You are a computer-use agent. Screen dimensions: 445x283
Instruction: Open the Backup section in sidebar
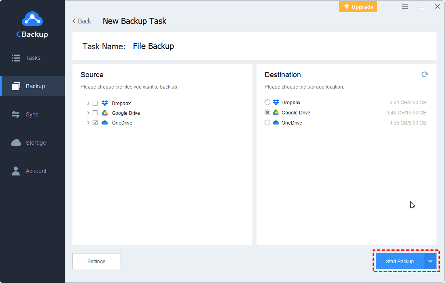point(32,86)
